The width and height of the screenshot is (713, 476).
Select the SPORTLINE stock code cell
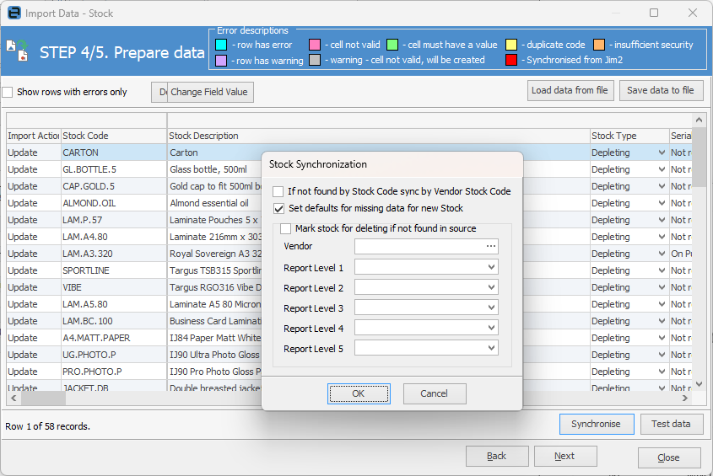click(x=114, y=270)
